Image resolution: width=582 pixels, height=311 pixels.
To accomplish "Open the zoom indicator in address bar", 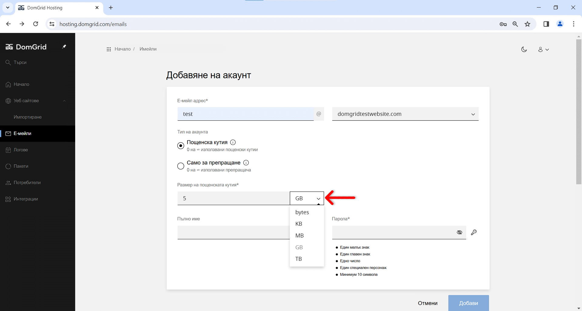I will 515,24.
